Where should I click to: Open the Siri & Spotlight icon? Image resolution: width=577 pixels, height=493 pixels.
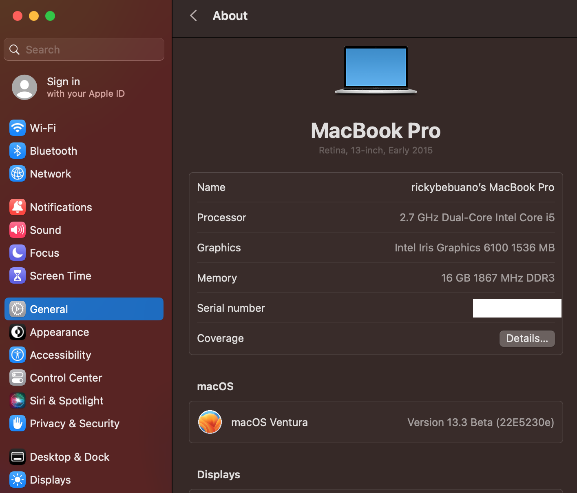[x=17, y=400]
